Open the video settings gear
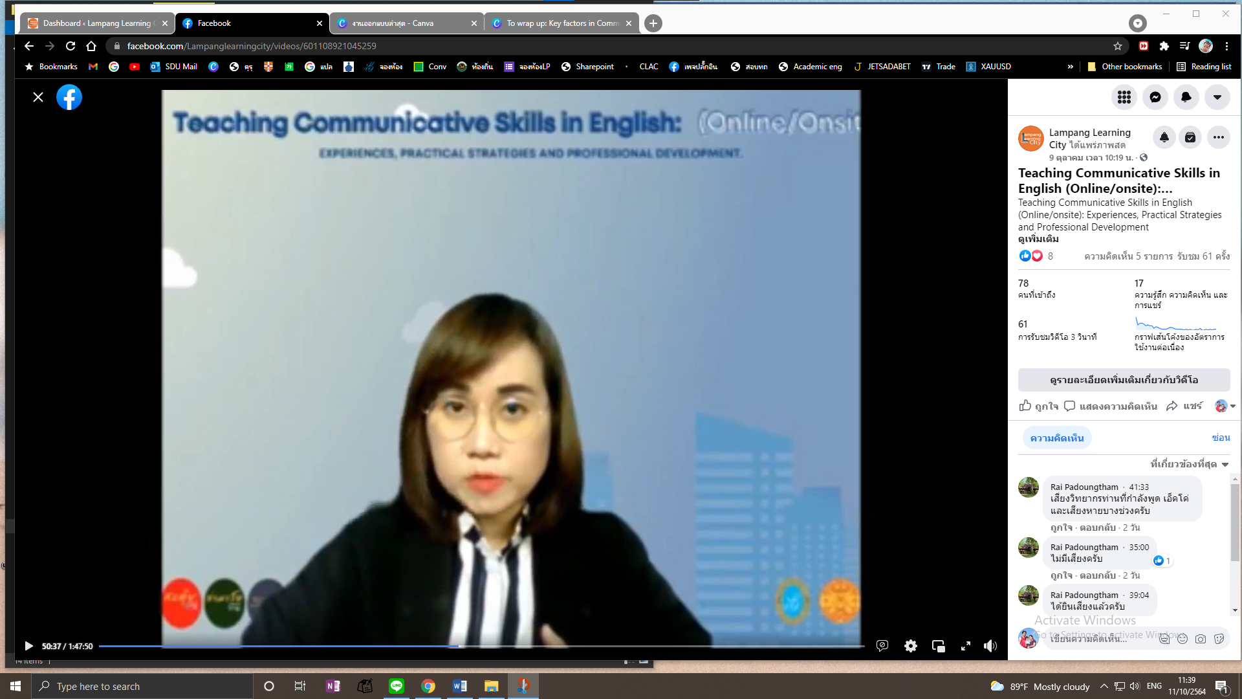The width and height of the screenshot is (1242, 699). click(911, 646)
